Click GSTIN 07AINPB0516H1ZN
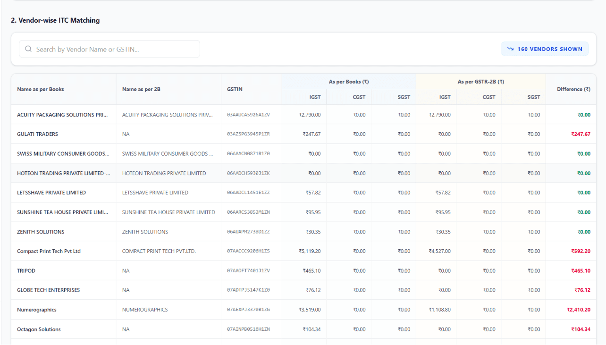 pos(248,329)
